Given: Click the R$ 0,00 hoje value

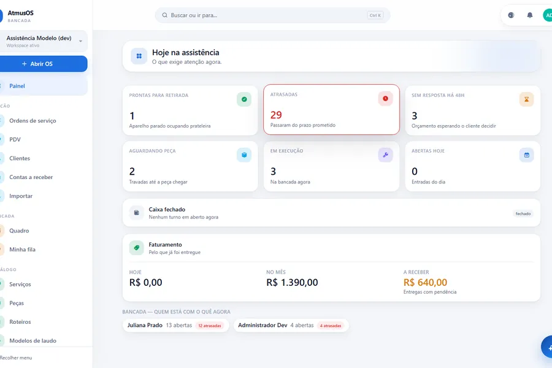Looking at the screenshot, I should (x=146, y=282).
